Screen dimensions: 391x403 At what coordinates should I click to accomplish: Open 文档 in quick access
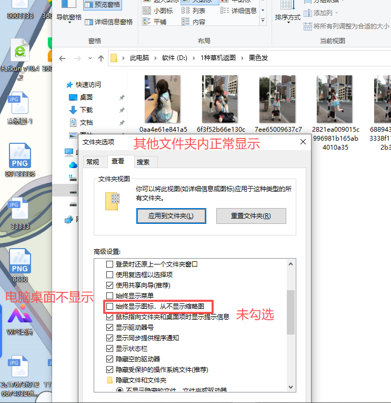pyautogui.click(x=86, y=123)
